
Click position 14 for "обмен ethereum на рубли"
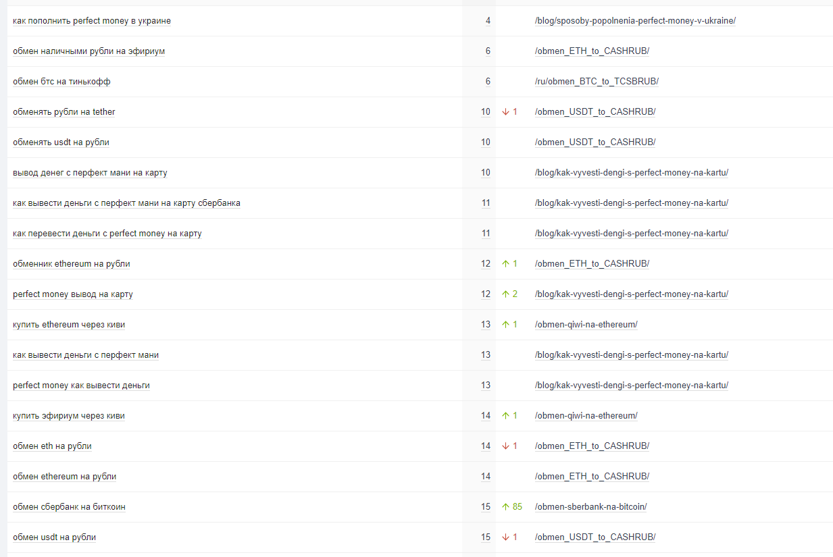(486, 477)
